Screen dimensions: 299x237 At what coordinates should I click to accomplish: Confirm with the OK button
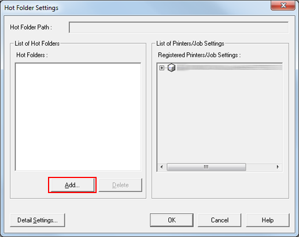click(x=172, y=220)
